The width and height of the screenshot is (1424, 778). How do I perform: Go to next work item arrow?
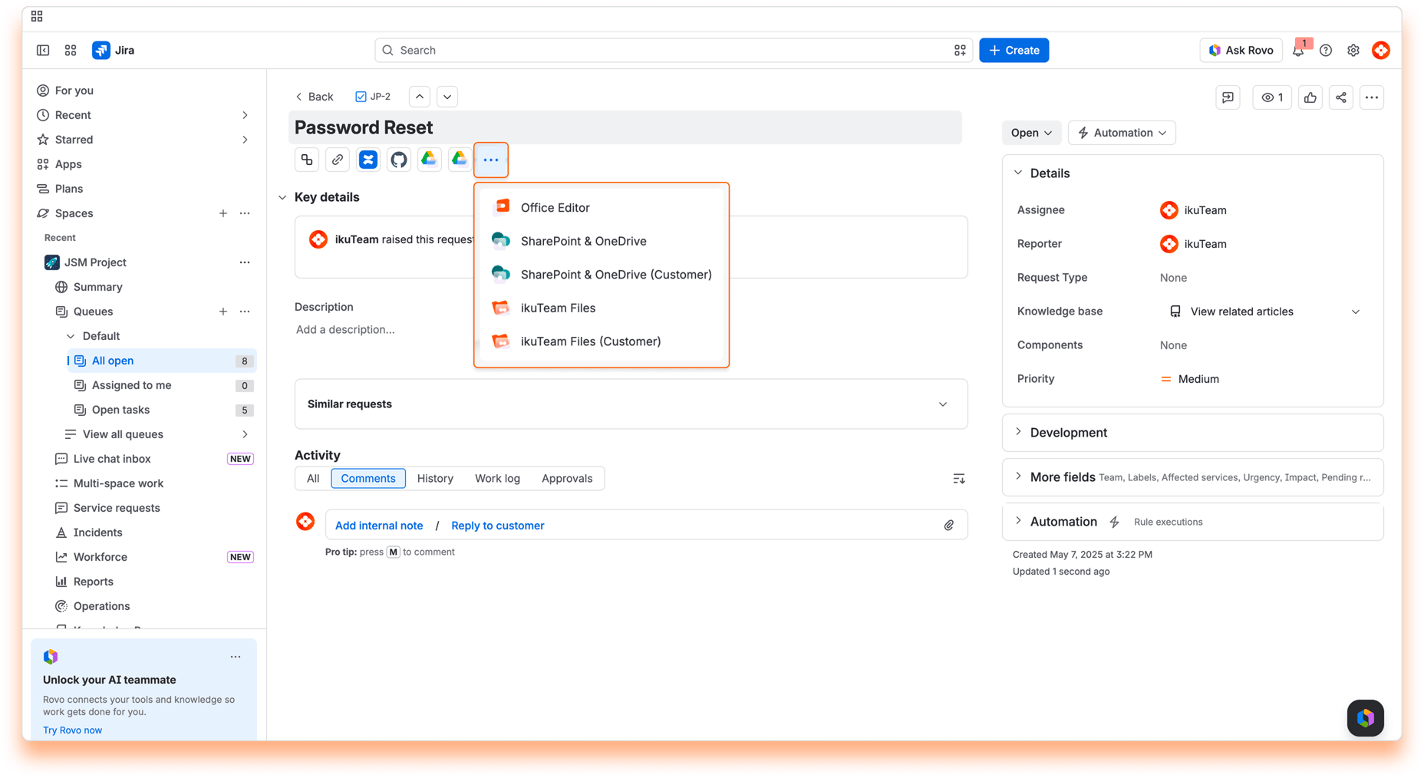[447, 97]
